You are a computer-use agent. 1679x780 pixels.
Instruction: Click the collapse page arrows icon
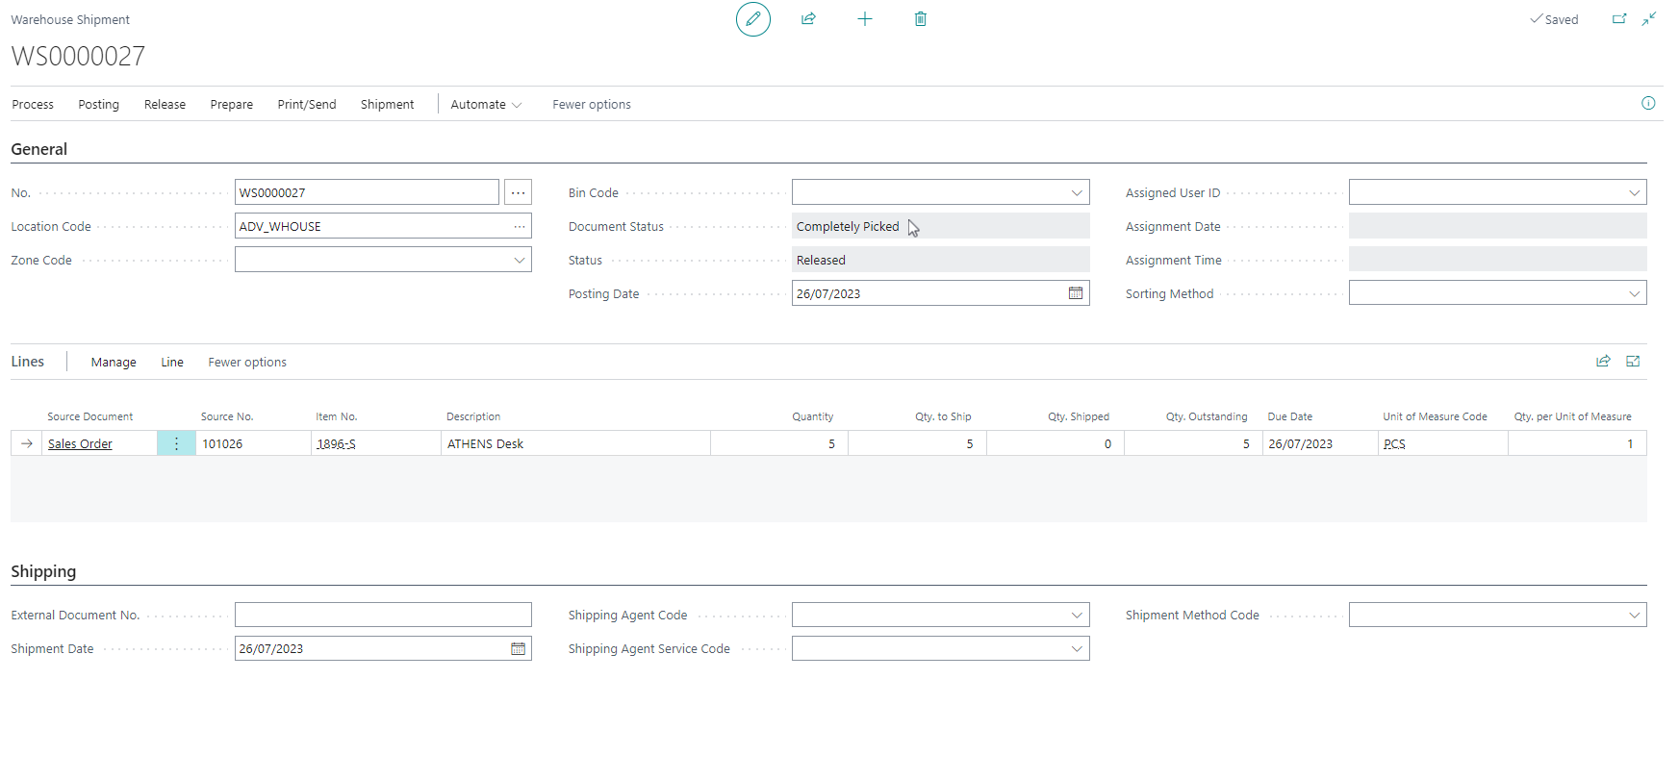1649,19
